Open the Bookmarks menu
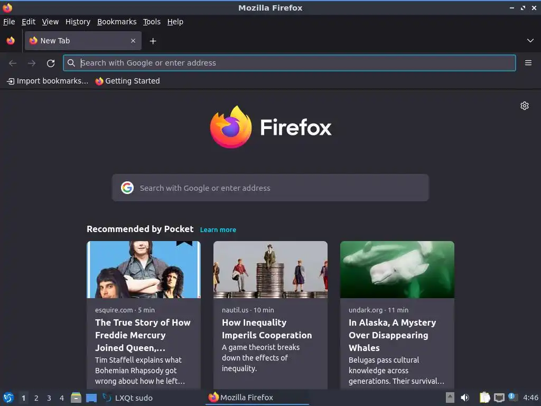This screenshot has width=541, height=406. pos(117,22)
